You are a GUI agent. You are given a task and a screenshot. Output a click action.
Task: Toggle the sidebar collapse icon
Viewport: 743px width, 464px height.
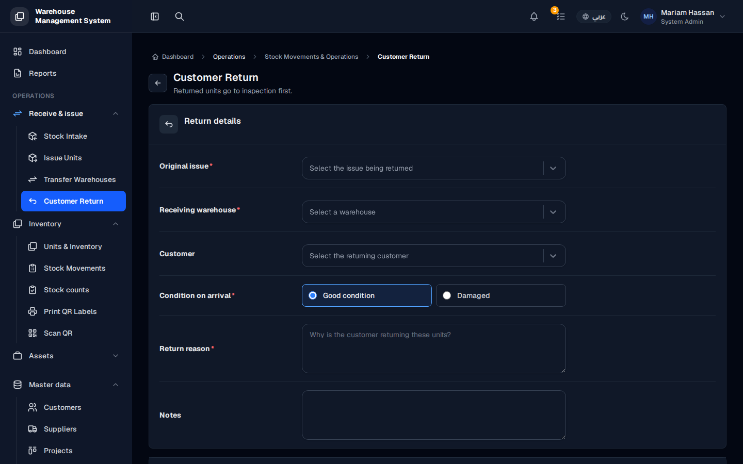click(x=155, y=16)
